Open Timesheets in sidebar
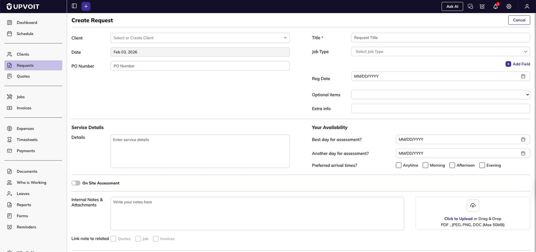536x252 pixels. (33, 140)
